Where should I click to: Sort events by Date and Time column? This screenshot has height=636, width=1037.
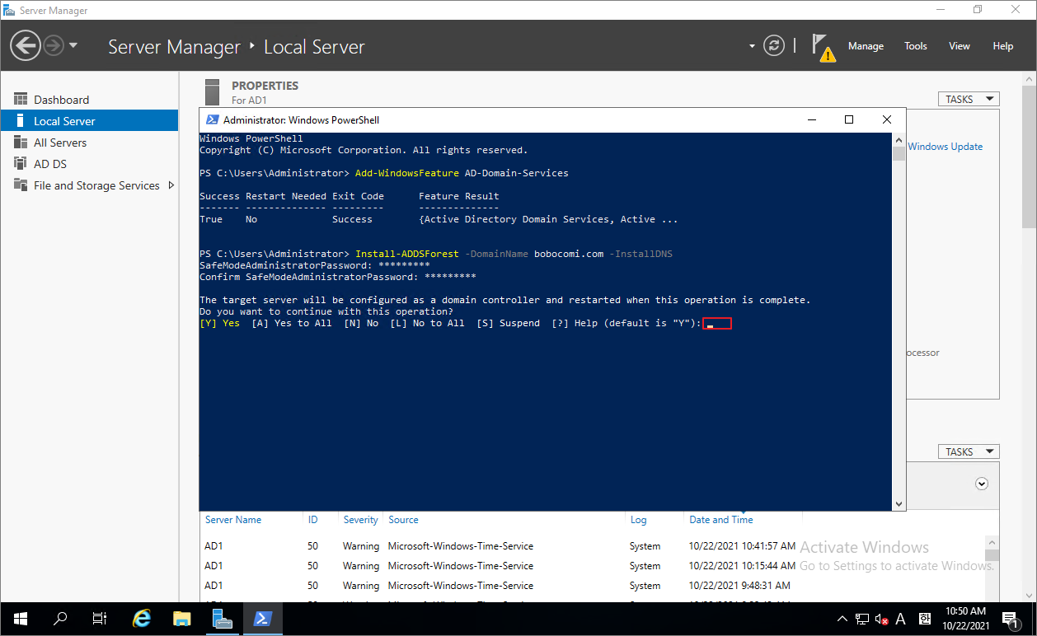(721, 520)
